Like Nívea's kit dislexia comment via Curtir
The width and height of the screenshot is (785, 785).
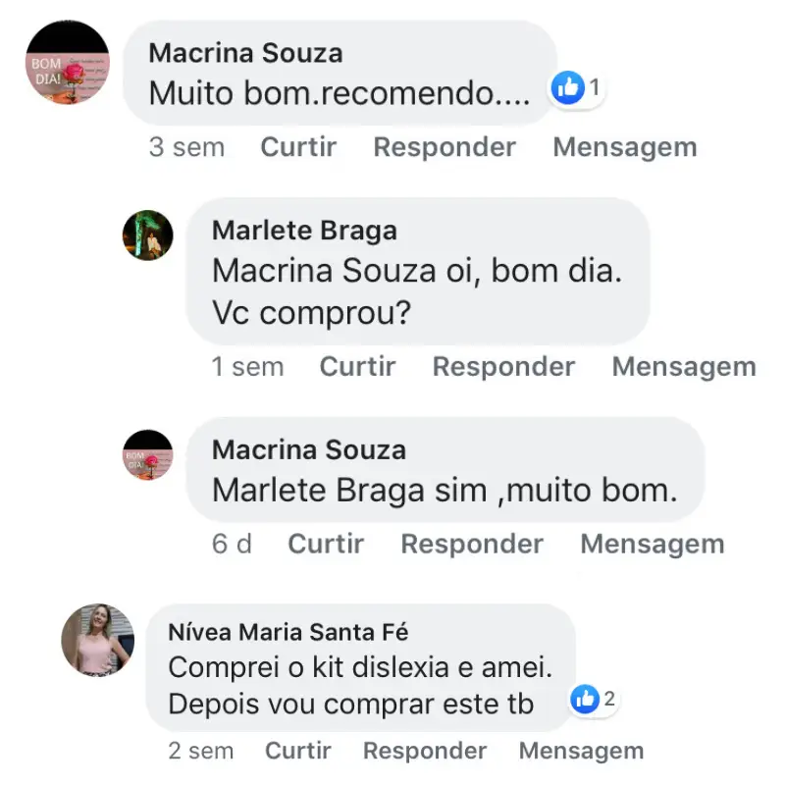pyautogui.click(x=297, y=752)
